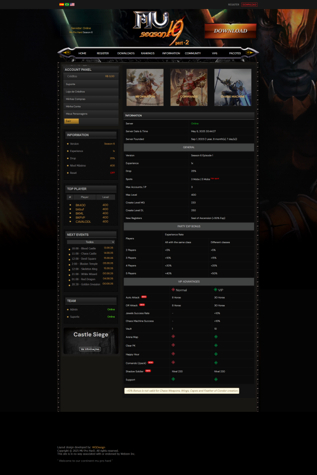The height and width of the screenshot is (475, 317).
Task: Open the RANKING'S menu item
Action: pyautogui.click(x=148, y=53)
